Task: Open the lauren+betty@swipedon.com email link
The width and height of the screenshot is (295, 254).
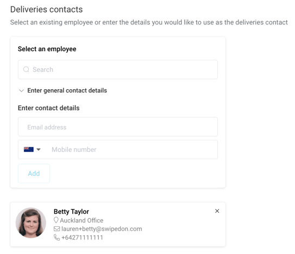Action: pyautogui.click(x=102, y=229)
